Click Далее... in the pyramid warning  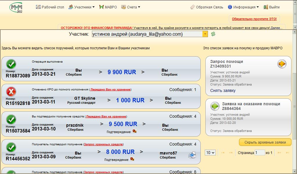click(x=276, y=28)
